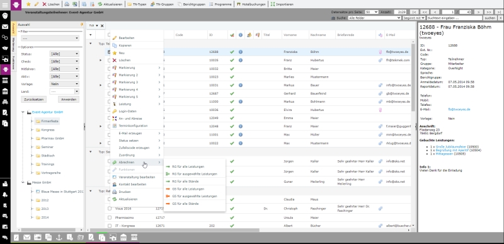This screenshot has height=244, width=504.
Task: Expand the Kongress folder in tree
Action: click(x=32, y=130)
